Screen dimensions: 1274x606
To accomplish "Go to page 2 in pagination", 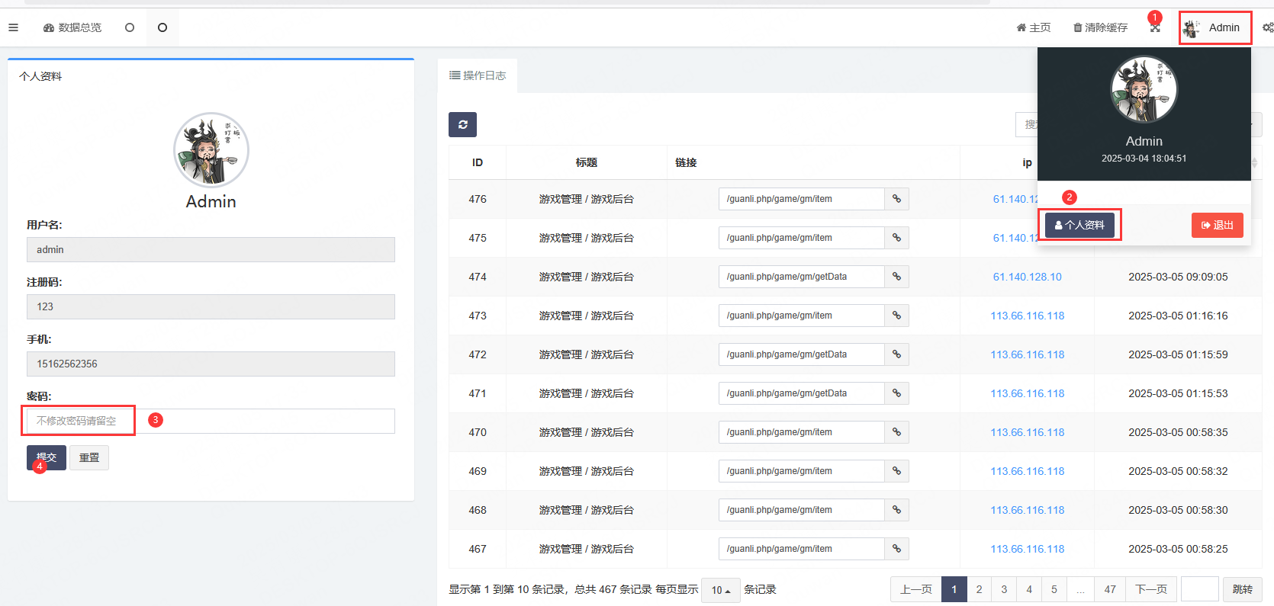I will pos(979,589).
